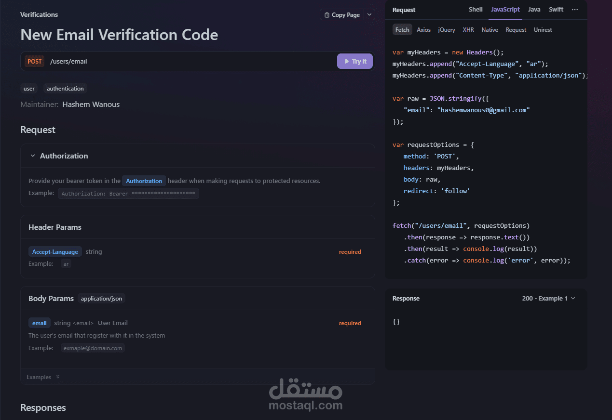The height and width of the screenshot is (420, 612).
Task: Click the Authorization Bearer example code
Action: click(x=128, y=193)
